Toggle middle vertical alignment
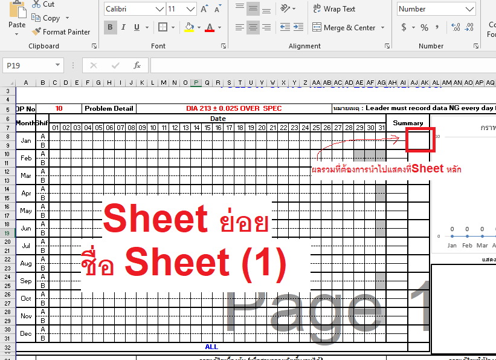The width and height of the screenshot is (496, 360). [253, 9]
